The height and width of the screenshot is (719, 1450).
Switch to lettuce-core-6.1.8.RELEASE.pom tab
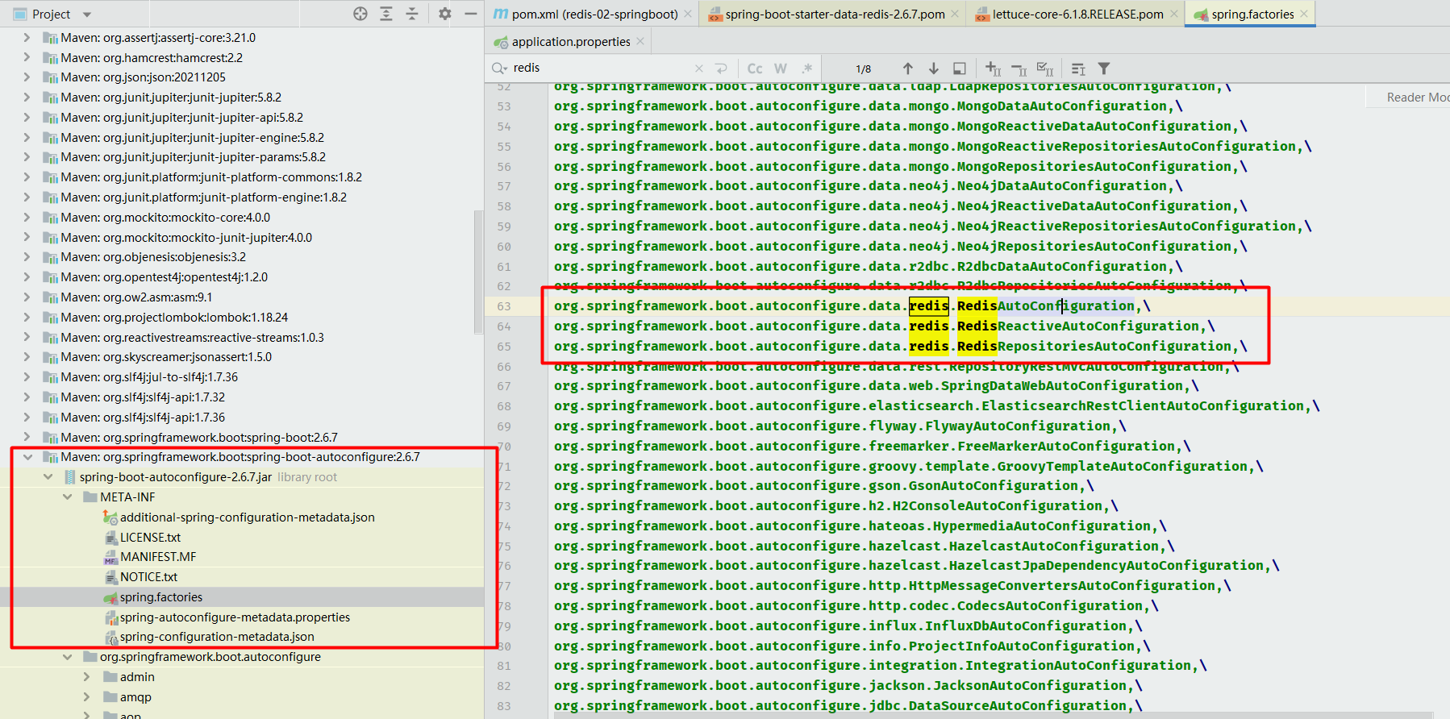click(x=1077, y=15)
